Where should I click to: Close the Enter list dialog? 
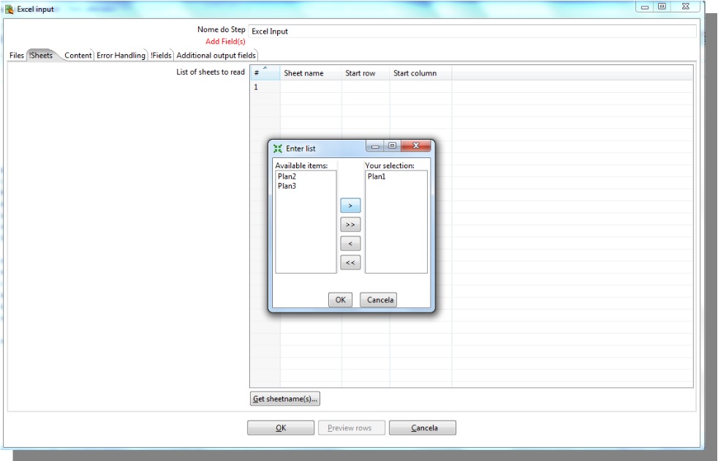tap(417, 146)
